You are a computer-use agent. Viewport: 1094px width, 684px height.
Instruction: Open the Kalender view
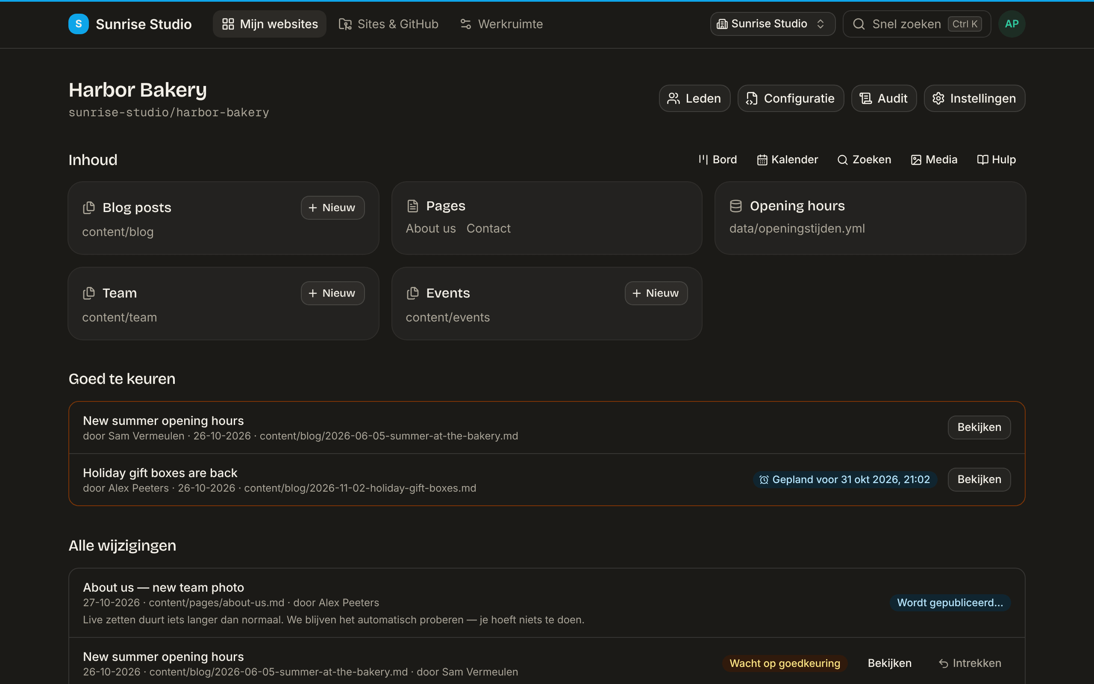787,160
